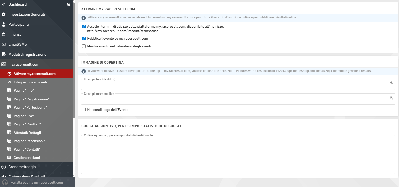The height and width of the screenshot is (187, 399).
Task: Expand the Moduli di registrazione section
Action: tap(27, 54)
